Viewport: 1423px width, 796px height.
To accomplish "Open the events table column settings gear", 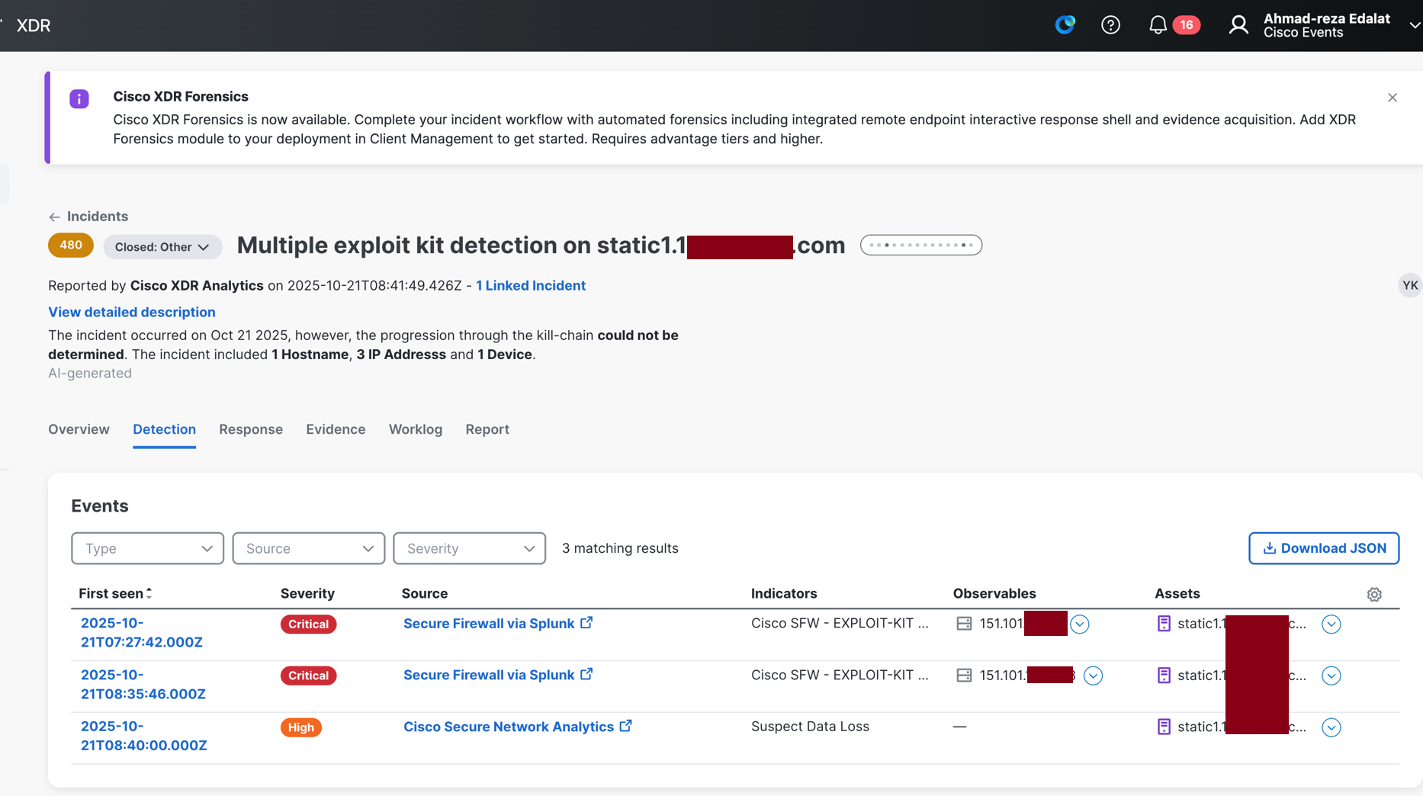I will click(1375, 594).
